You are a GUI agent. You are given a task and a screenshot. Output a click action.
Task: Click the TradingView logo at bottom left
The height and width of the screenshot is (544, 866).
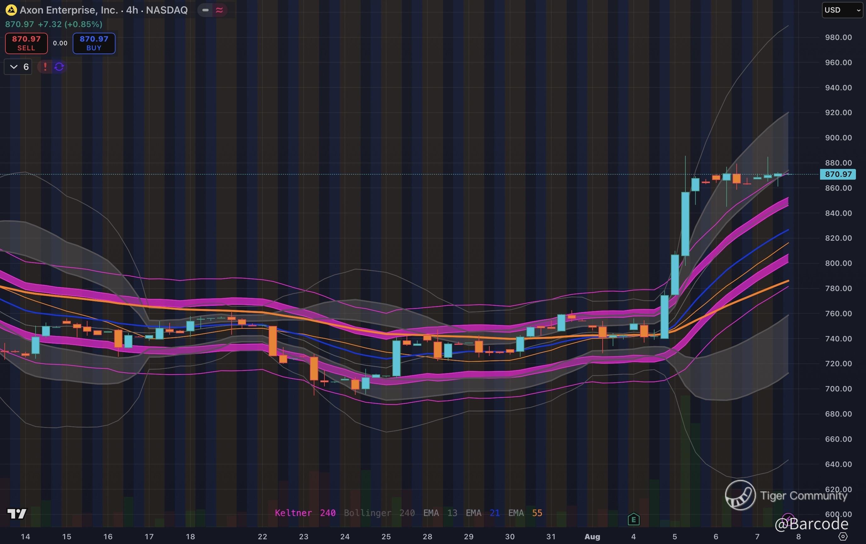17,514
